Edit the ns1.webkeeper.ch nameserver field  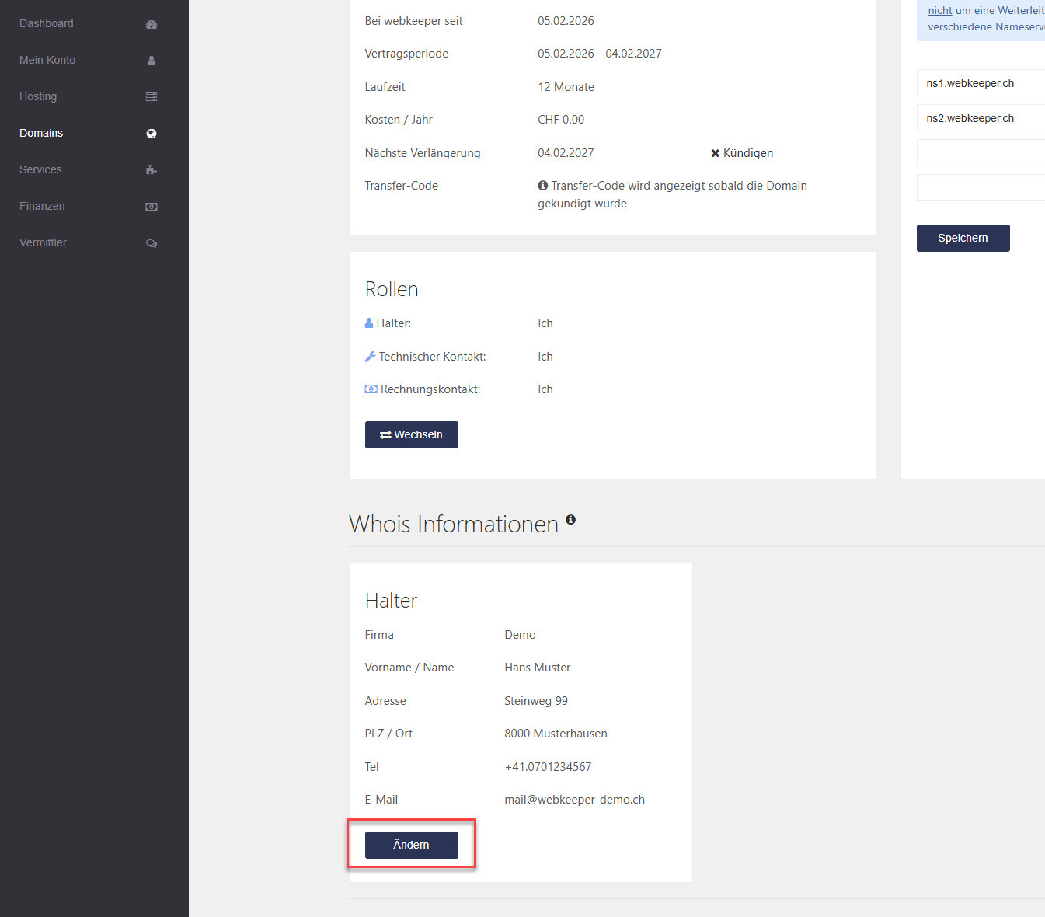pos(981,83)
